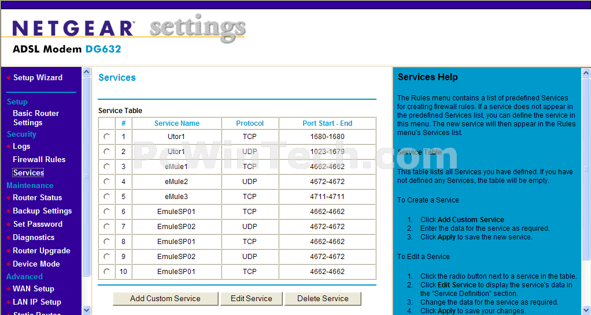
Task: Select radio button for eMule1 row 3
Action: click(x=106, y=167)
